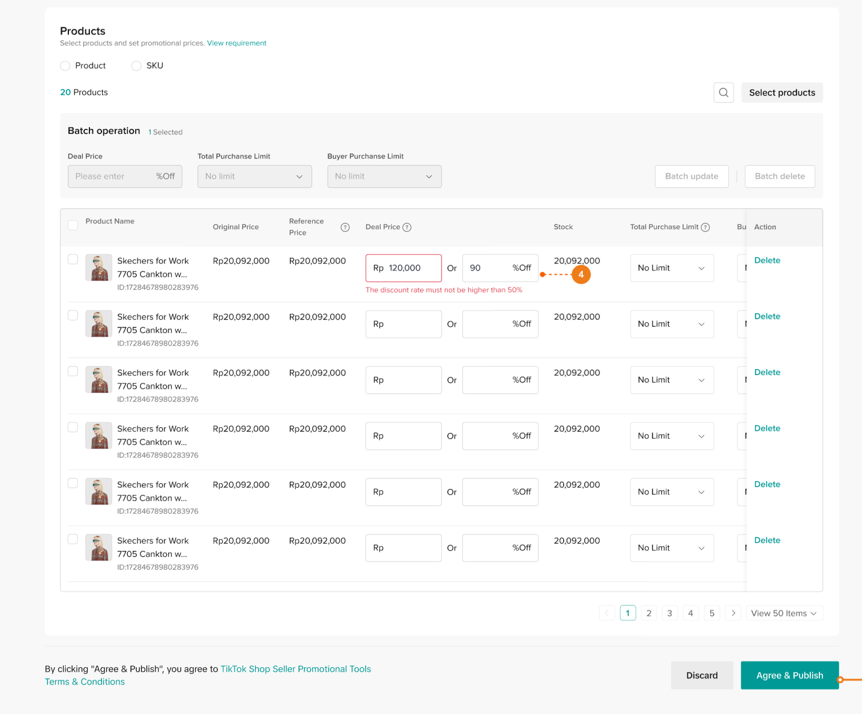This screenshot has height=714, width=862.
Task: Click the orange step 4 marker
Action: click(580, 275)
